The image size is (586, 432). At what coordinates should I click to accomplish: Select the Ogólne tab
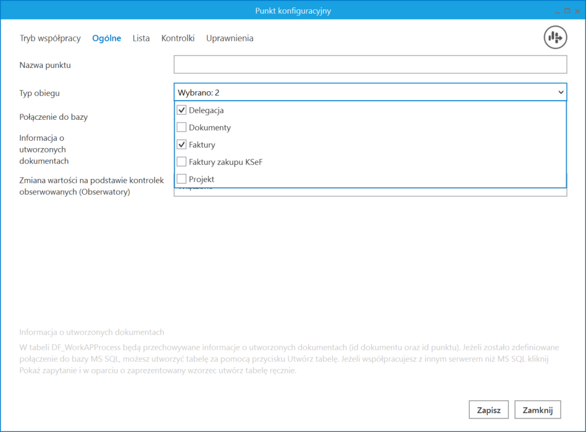pos(107,38)
